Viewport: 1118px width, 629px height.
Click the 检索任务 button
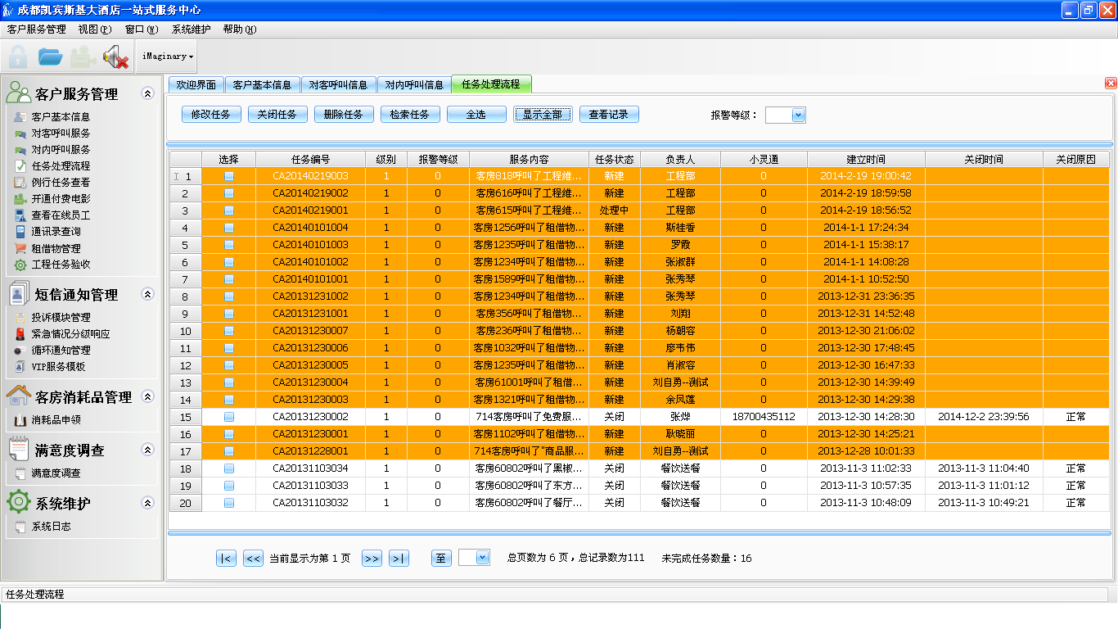[410, 115]
